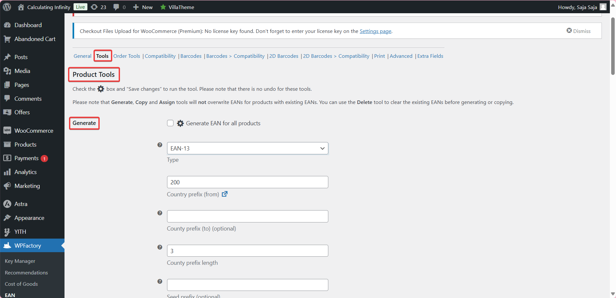Open the comments bubble in admin bar

pos(116,7)
